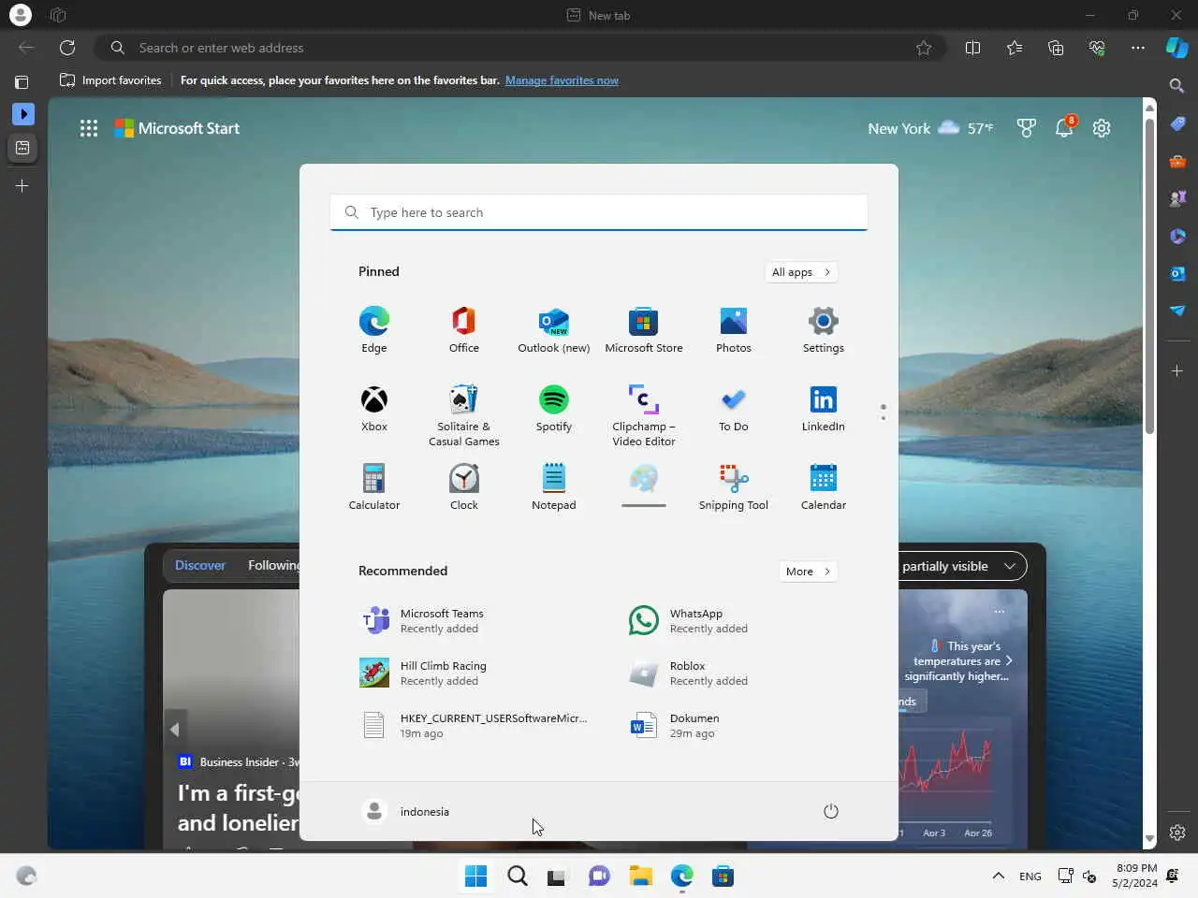Open HKEY_CURRENT_USER text file
Image resolution: width=1198 pixels, height=898 pixels.
pyautogui.click(x=477, y=726)
